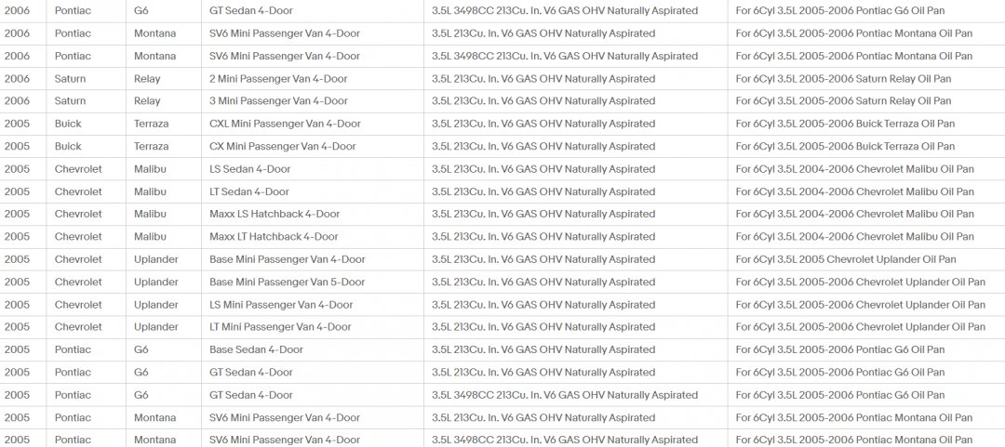Screen dimensions: 1005x447
Task: Click 'Base Mini Passenger Van 5-Door' Uplander cell
Action: pos(312,282)
